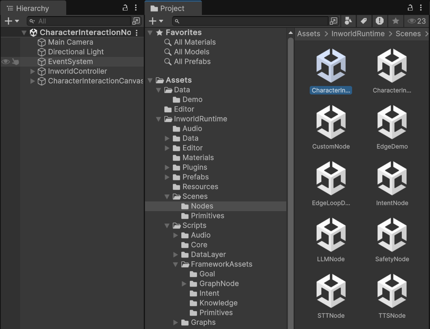
Task: Click the Search by Label tag icon
Action: pos(364,21)
